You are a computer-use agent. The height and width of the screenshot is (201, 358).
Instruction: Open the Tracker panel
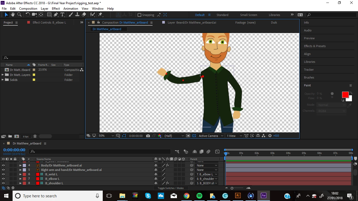[309, 70]
